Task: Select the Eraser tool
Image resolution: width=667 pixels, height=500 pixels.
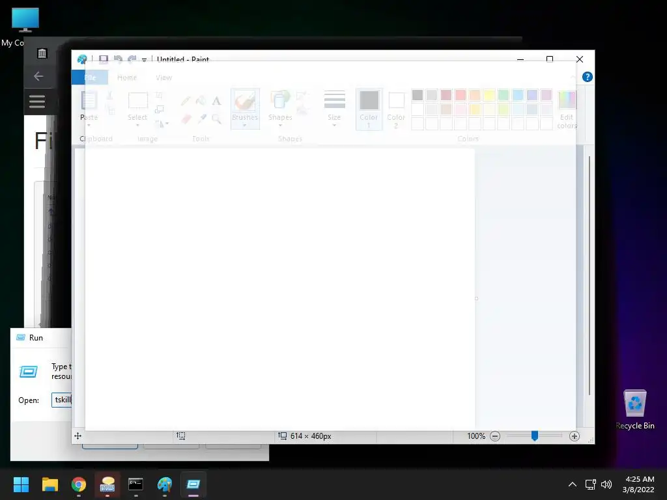Action: (x=186, y=118)
